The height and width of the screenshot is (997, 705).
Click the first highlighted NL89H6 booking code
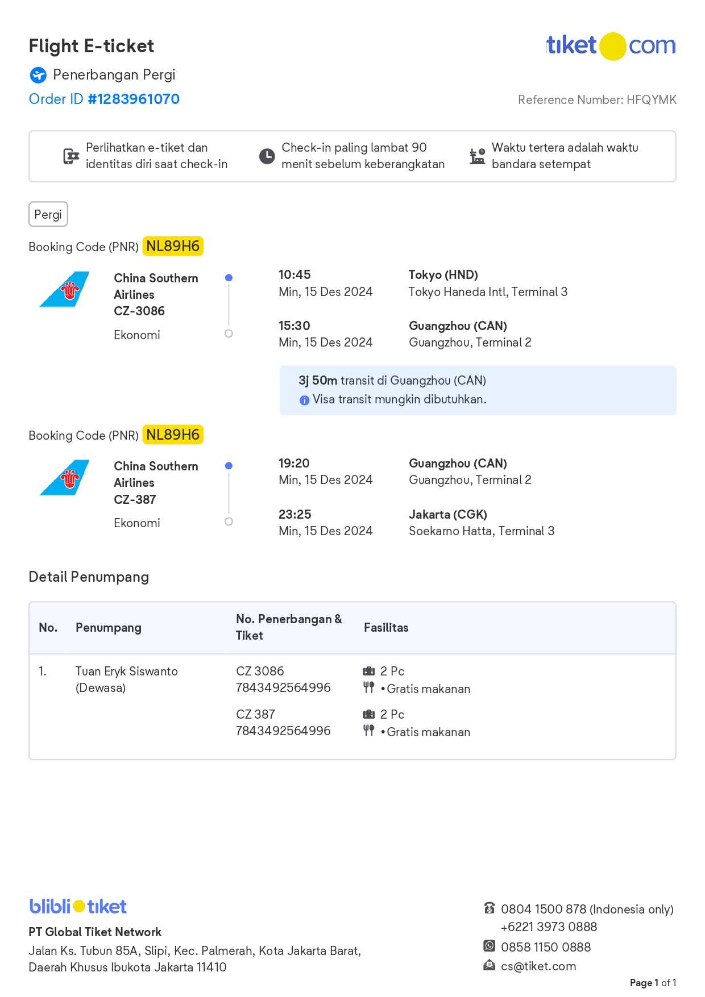tap(173, 247)
